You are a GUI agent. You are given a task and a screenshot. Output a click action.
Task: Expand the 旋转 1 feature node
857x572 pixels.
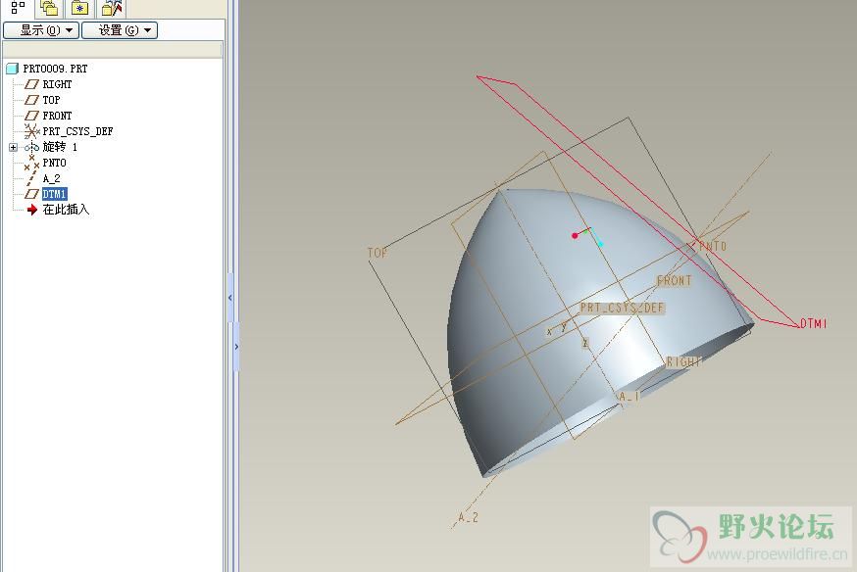[x=13, y=147]
